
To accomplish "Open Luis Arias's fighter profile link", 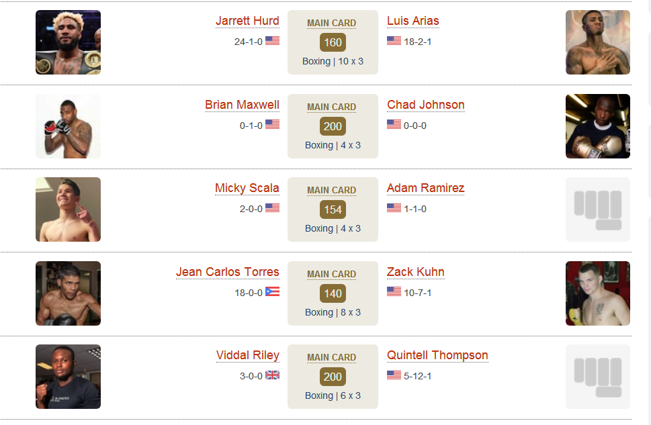I will pyautogui.click(x=413, y=21).
